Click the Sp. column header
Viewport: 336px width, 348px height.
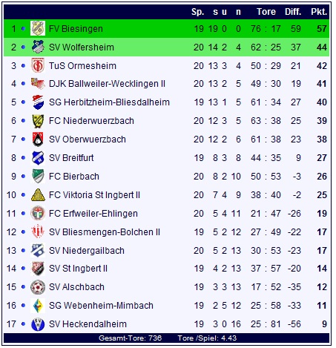pyautogui.click(x=197, y=12)
